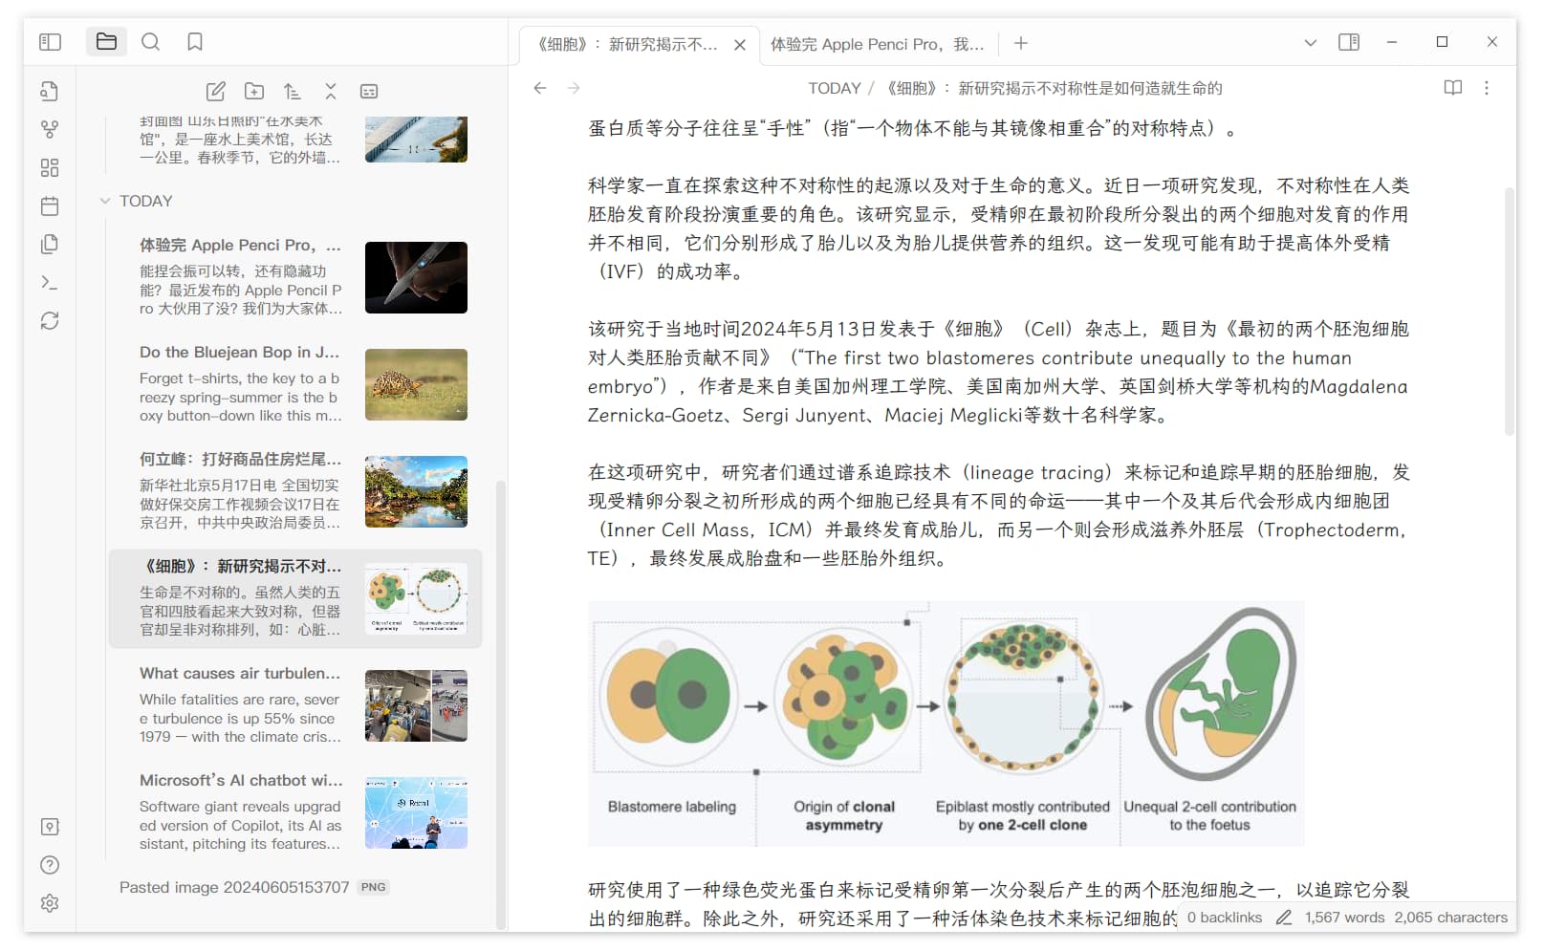
Task: Create a new note
Action: 216,91
